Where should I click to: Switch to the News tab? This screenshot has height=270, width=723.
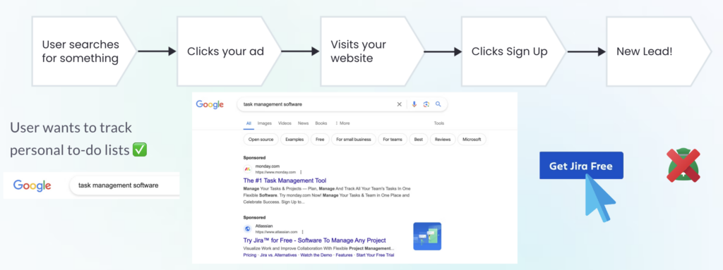click(303, 123)
